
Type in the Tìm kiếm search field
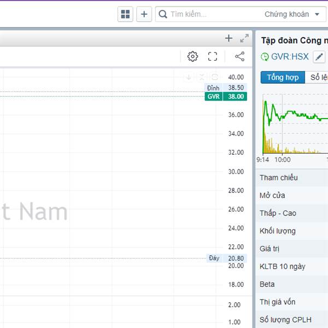click(213, 14)
